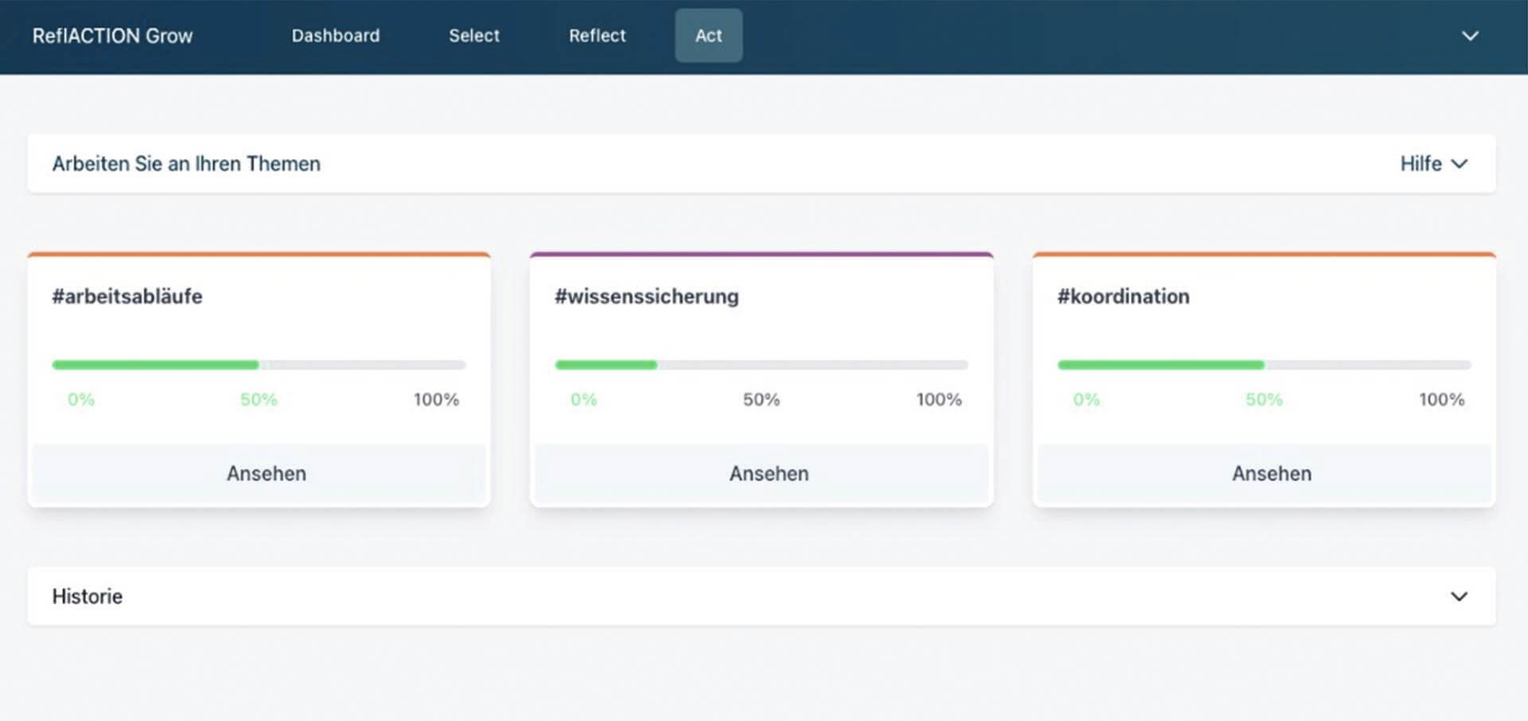This screenshot has width=1528, height=721.
Task: Click the 100% marker on #wissenssicherung
Action: pos(938,399)
